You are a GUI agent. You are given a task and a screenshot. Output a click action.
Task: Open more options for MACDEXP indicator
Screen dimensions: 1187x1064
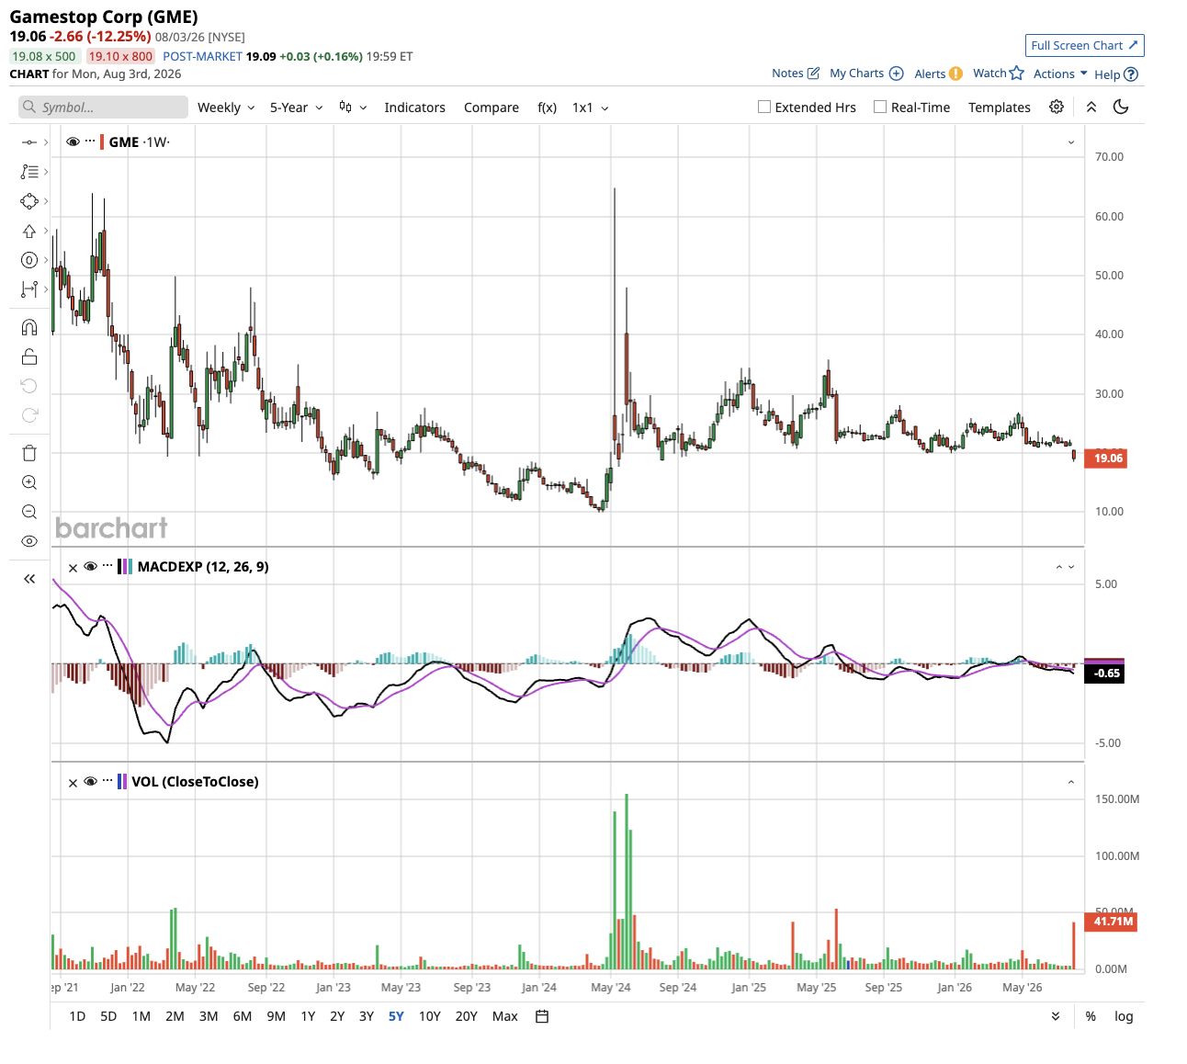(x=107, y=566)
